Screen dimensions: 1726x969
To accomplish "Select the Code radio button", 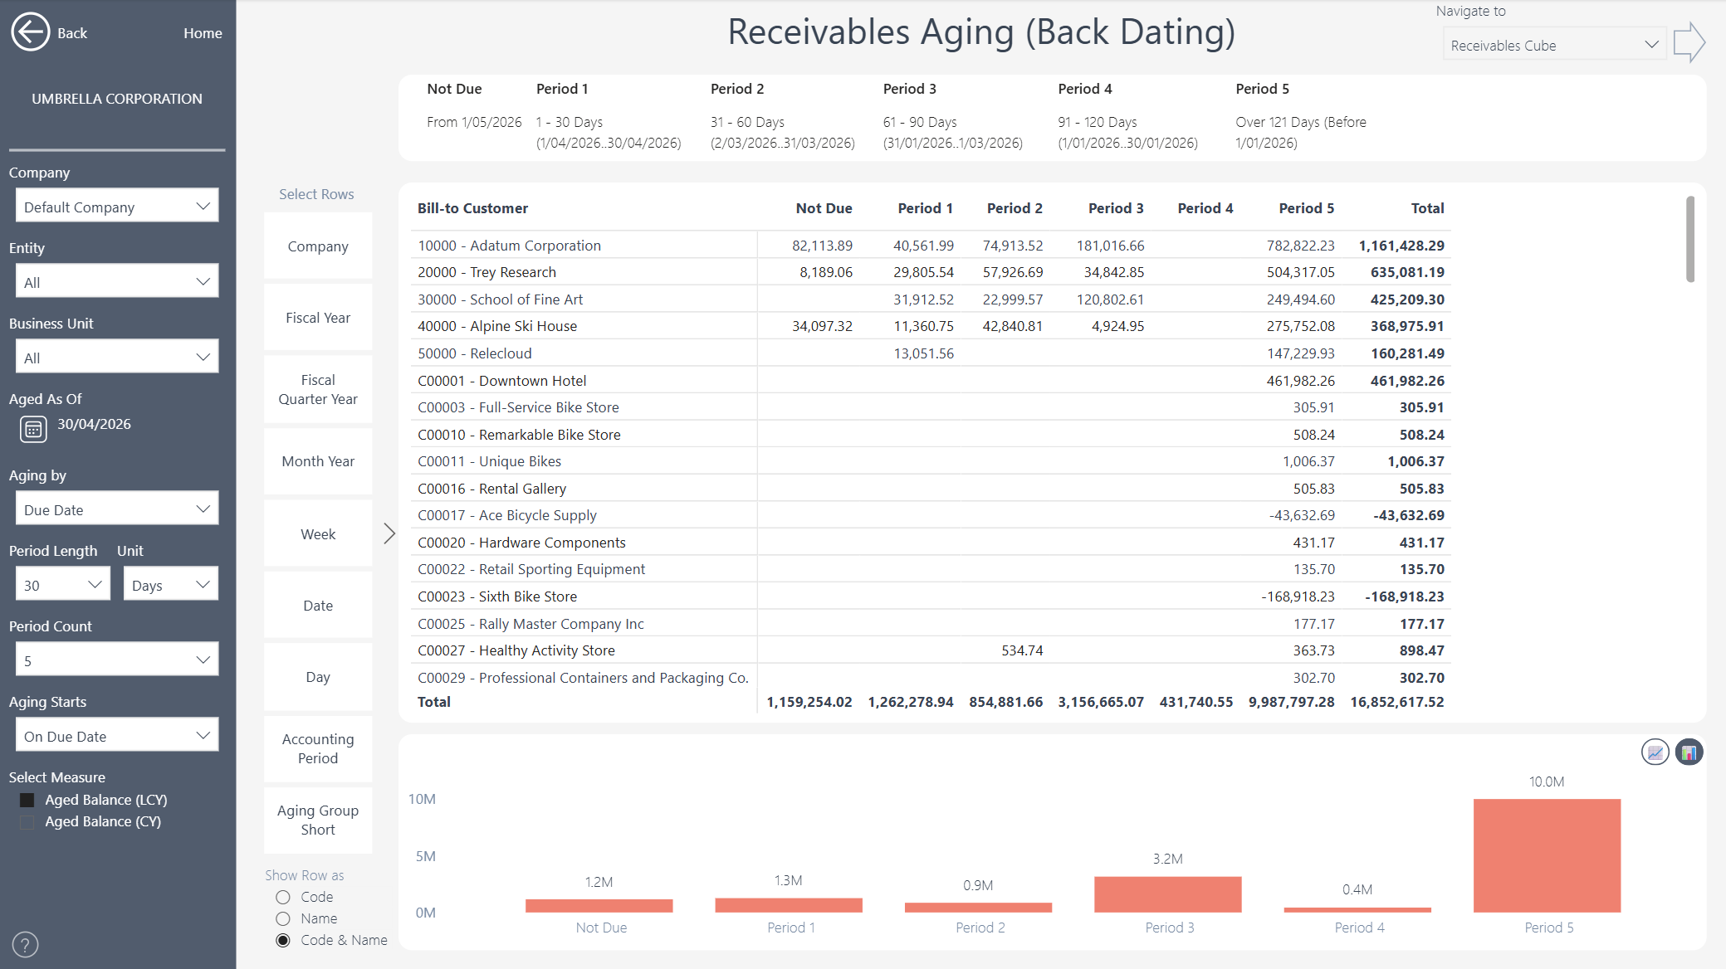I will (x=283, y=897).
